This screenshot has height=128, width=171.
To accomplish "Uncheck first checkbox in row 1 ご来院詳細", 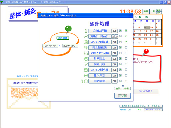I will pos(120,31).
